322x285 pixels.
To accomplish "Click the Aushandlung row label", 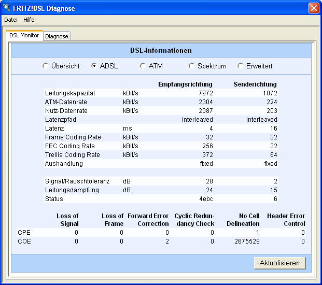I will click(x=64, y=164).
